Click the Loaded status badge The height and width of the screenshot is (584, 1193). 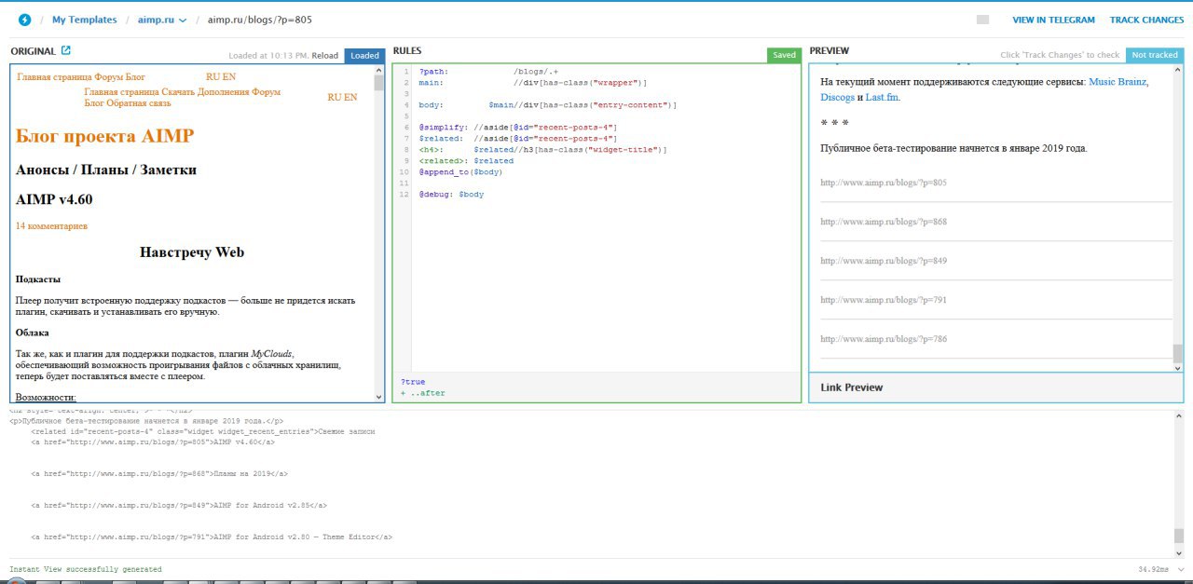[x=364, y=56]
